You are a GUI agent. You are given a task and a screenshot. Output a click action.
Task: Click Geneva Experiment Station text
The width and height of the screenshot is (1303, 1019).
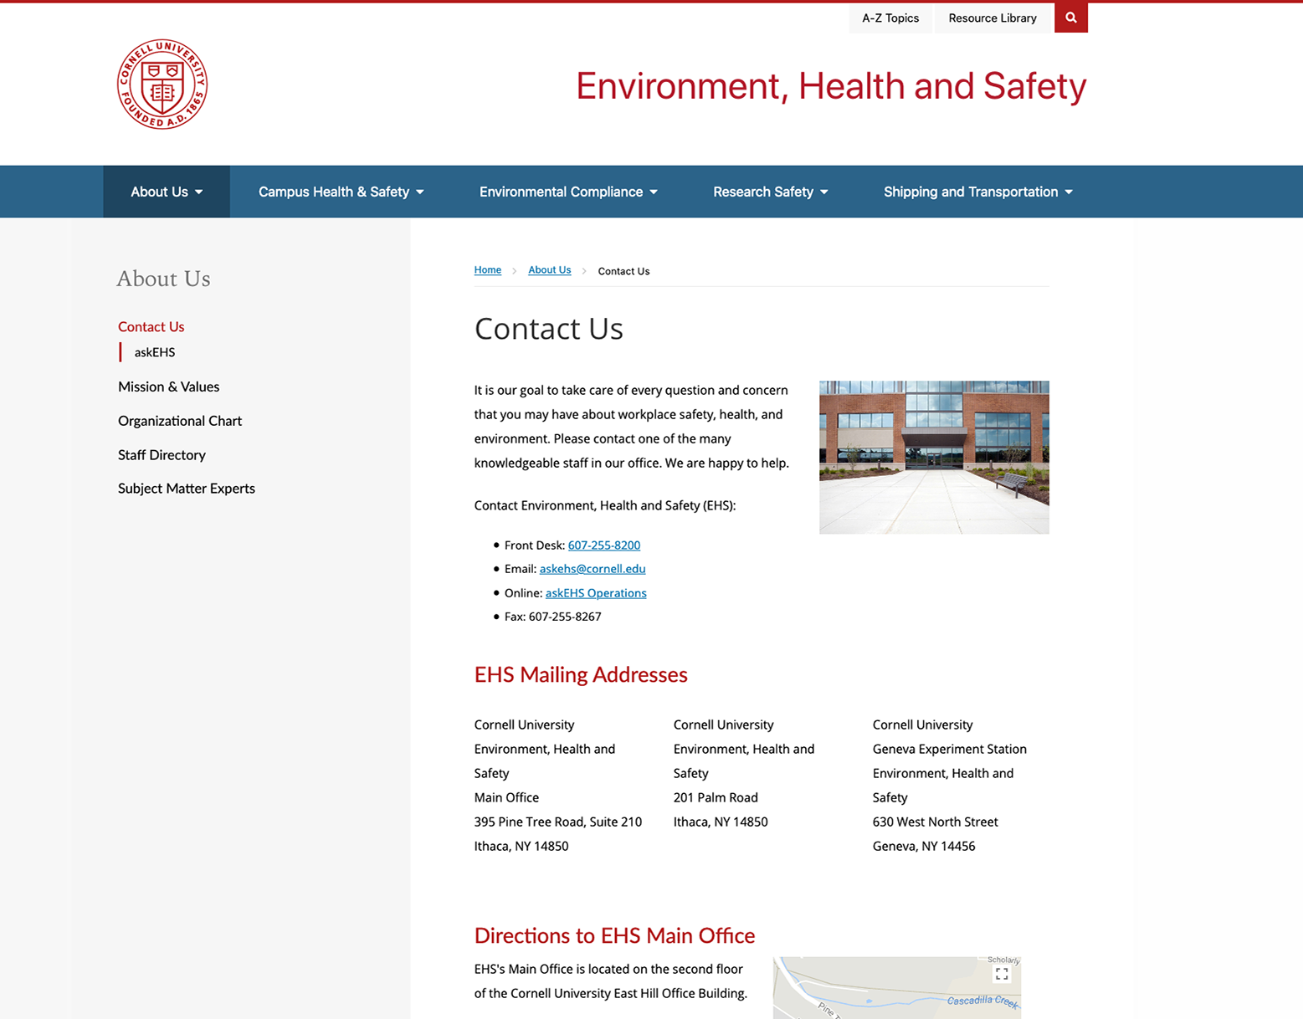[x=950, y=749]
